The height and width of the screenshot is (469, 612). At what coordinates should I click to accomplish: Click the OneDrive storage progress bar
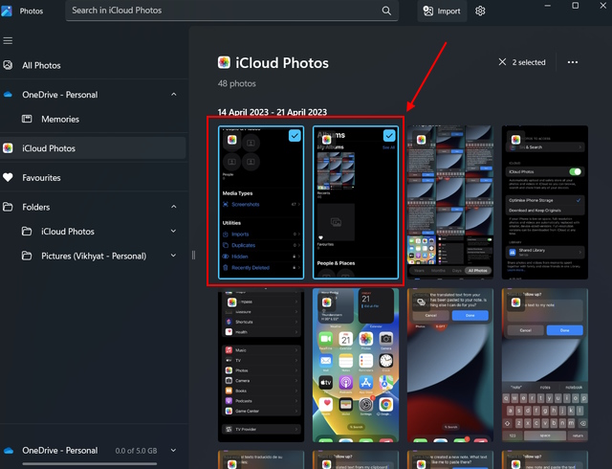coord(89,464)
